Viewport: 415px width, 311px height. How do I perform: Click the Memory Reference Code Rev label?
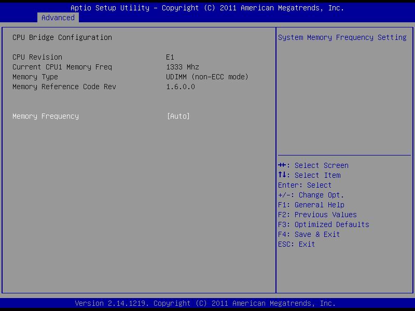click(x=64, y=87)
